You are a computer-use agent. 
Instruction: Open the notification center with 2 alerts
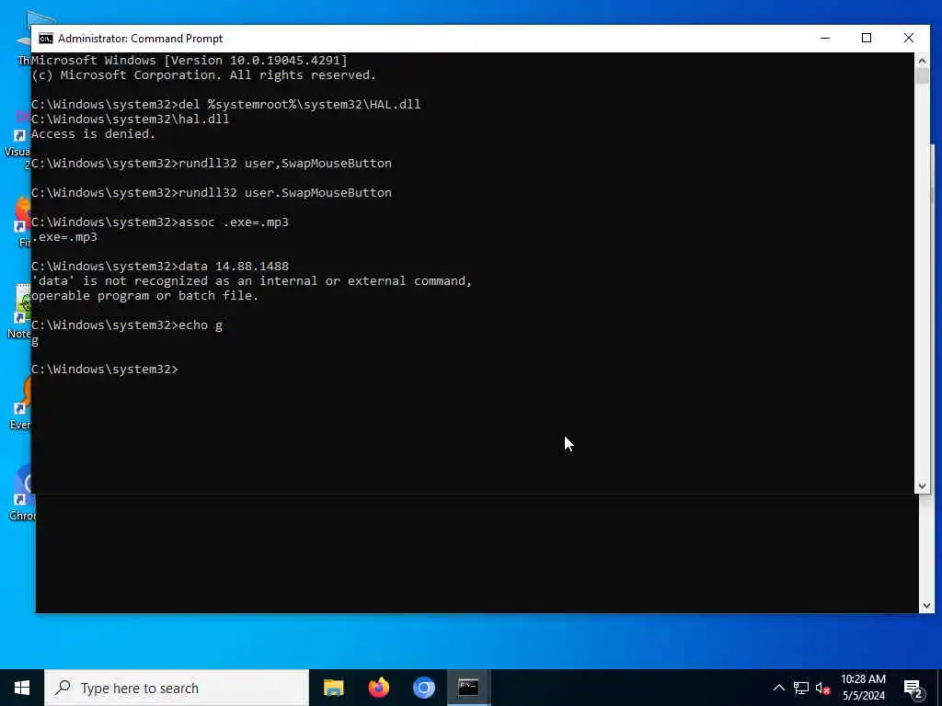tap(913, 689)
